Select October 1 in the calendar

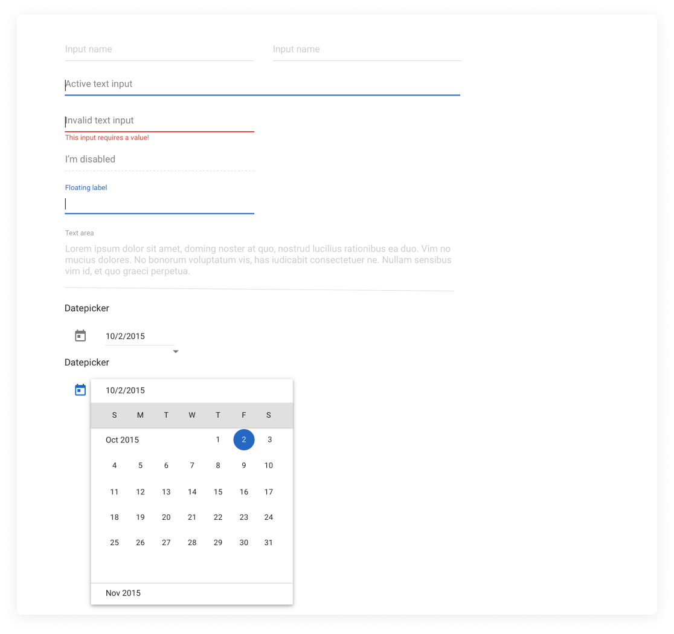click(218, 439)
